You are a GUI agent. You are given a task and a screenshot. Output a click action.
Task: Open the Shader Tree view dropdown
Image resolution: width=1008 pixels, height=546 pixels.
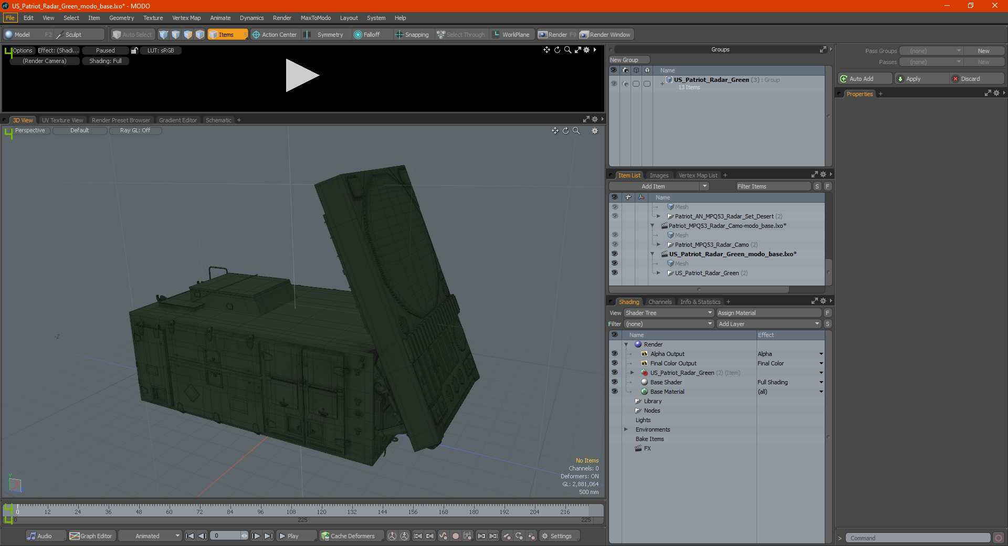pos(669,313)
